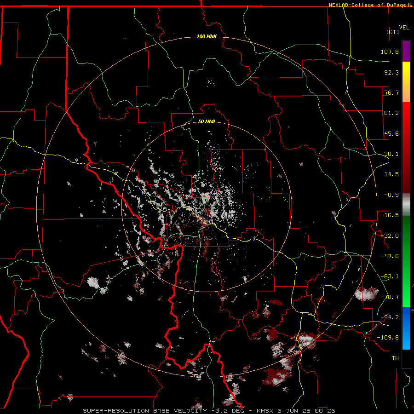
Task: Click the 61.2 velocity scale value
Action: [x=391, y=113]
